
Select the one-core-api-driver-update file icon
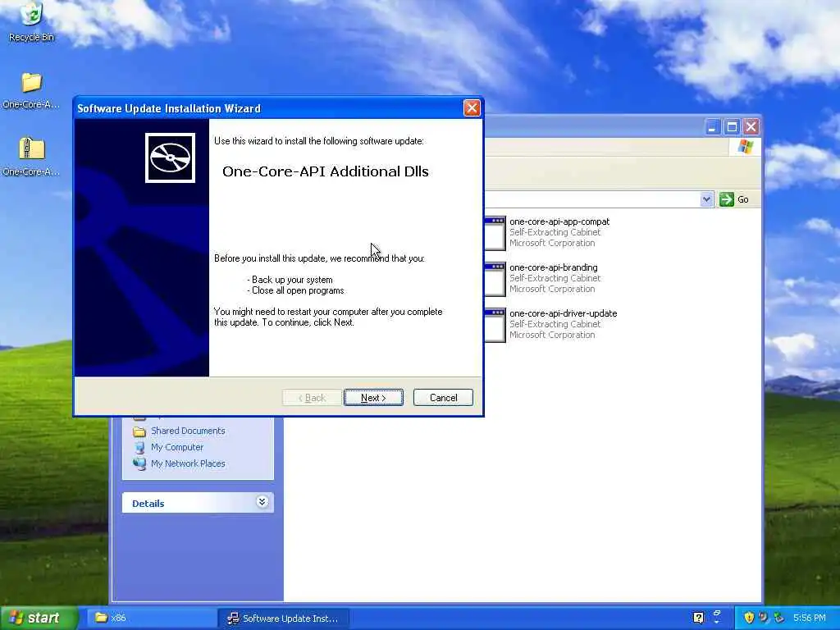(495, 325)
